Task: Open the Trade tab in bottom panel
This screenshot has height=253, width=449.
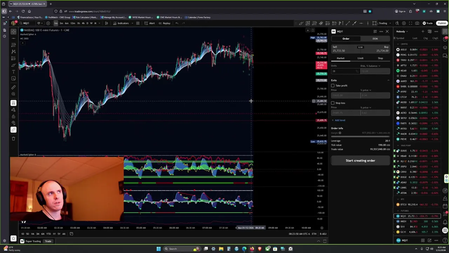Action: tap(48, 241)
